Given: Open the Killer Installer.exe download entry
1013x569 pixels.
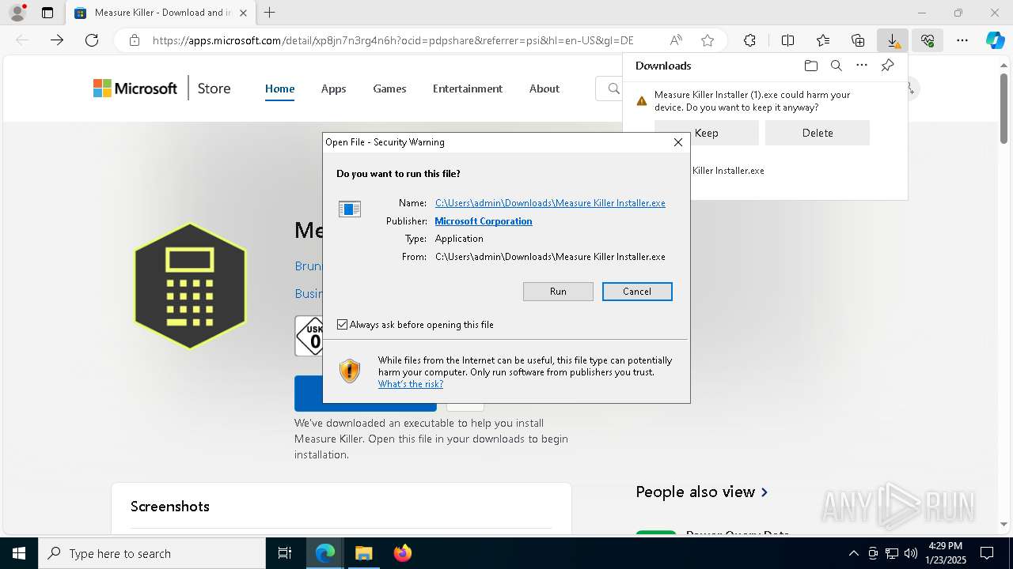Looking at the screenshot, I should (728, 171).
